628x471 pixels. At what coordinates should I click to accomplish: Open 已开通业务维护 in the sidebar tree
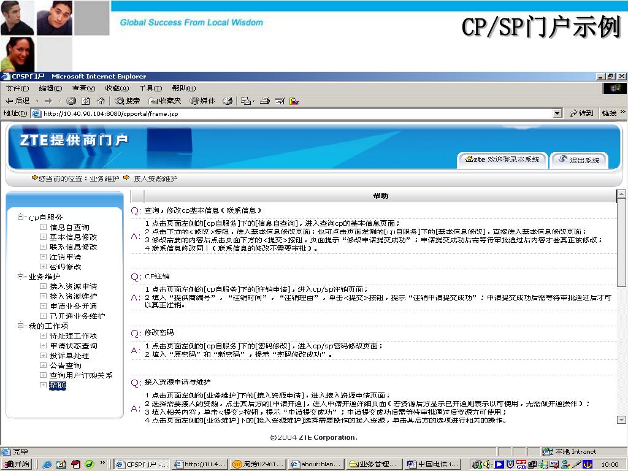point(77,316)
